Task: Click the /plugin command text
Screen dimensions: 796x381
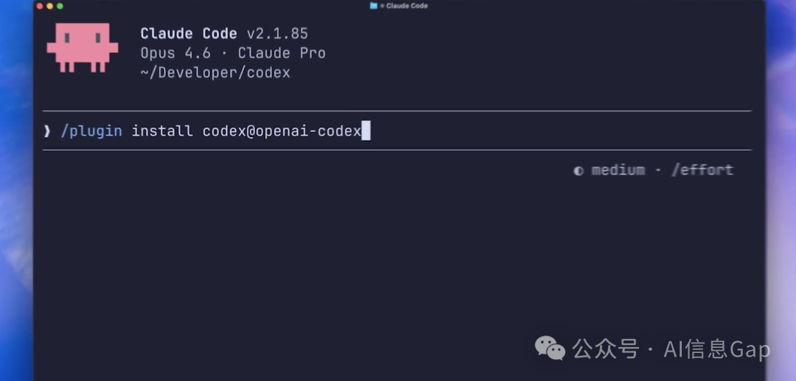Action: tap(91, 131)
